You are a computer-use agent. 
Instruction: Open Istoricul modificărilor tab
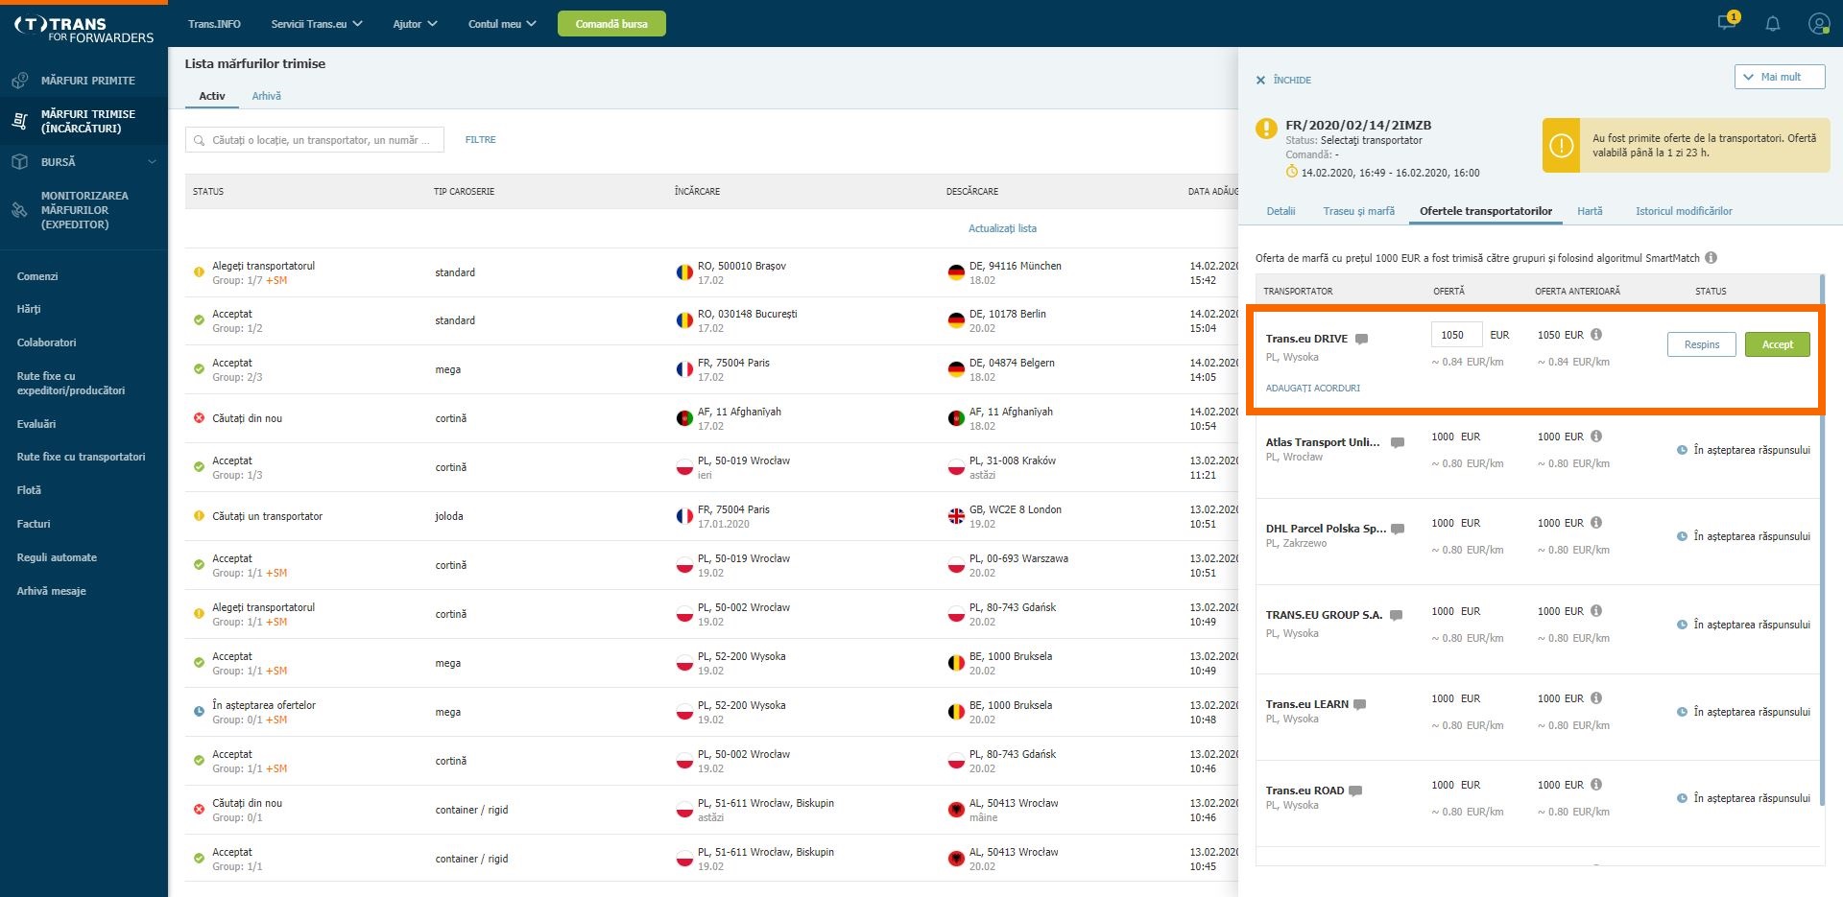[x=1684, y=211]
